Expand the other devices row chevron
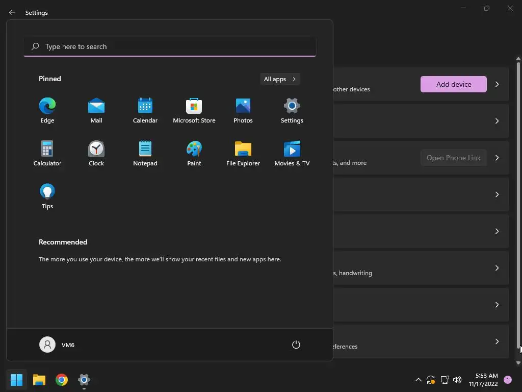The height and width of the screenshot is (392, 522). tap(497, 84)
